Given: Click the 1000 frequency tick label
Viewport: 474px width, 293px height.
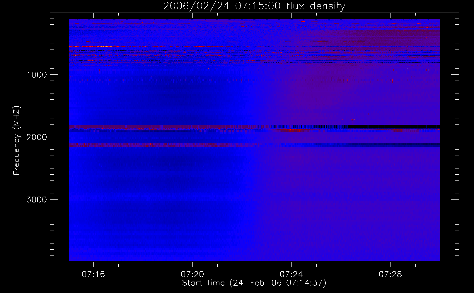Looking at the screenshot, I should [x=37, y=75].
